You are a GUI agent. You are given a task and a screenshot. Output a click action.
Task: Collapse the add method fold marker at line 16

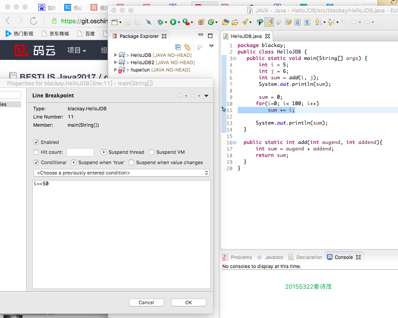click(x=235, y=143)
